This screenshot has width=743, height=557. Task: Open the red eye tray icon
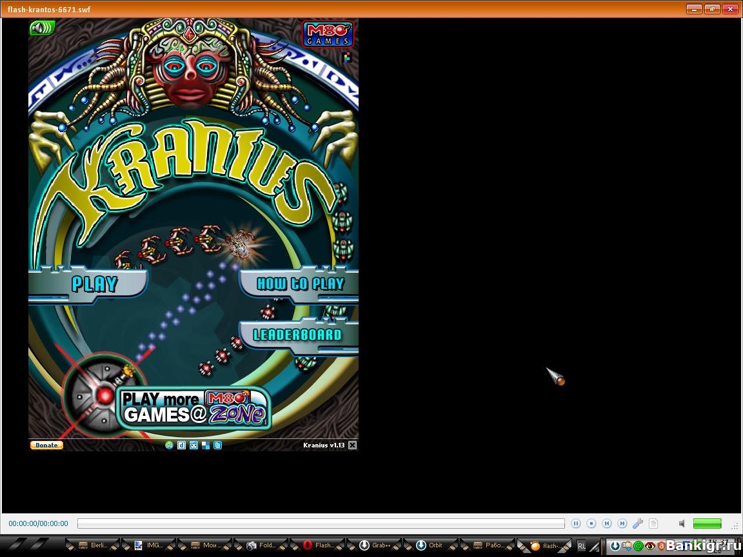pyautogui.click(x=649, y=545)
